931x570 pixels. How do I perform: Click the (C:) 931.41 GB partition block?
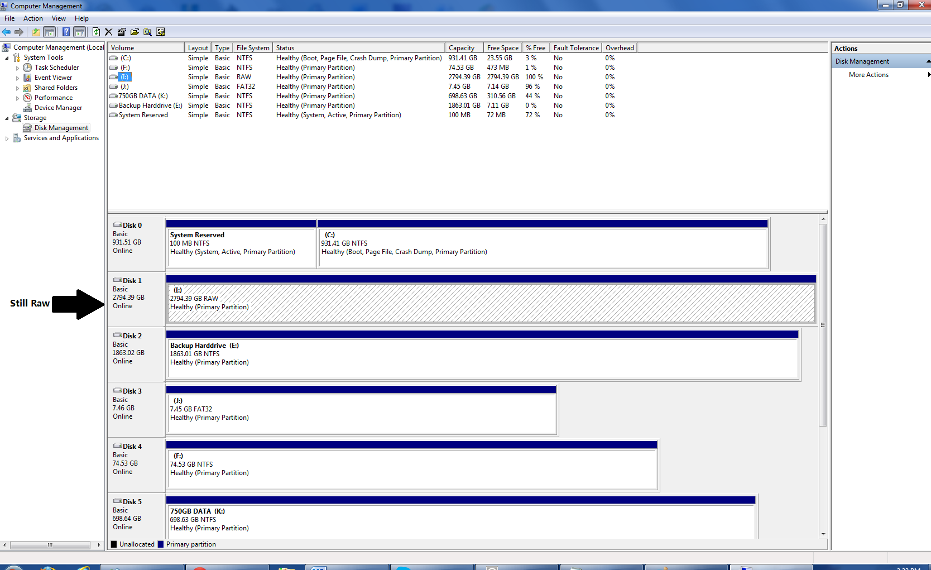[x=543, y=244]
